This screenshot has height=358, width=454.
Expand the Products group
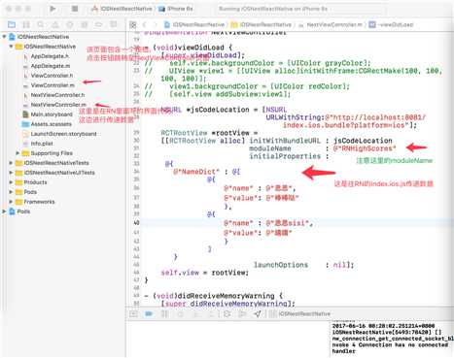click(x=11, y=182)
